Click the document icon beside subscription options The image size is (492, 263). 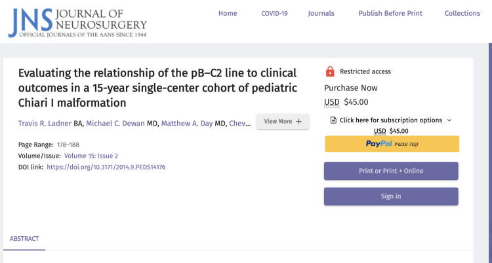pos(333,120)
